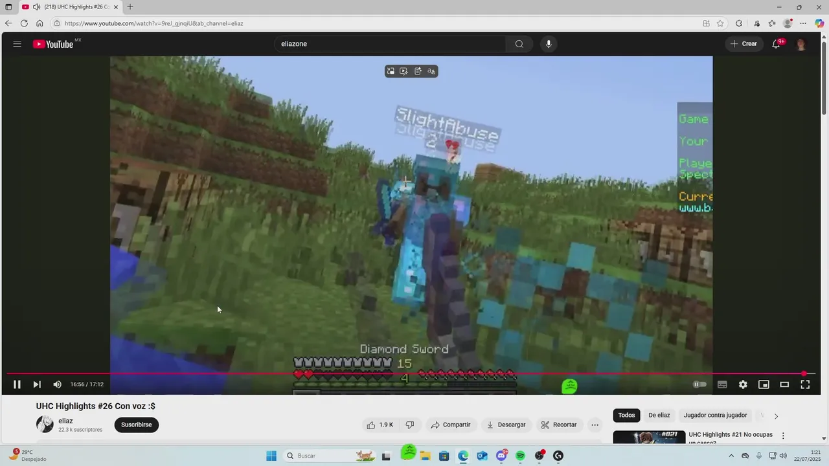Open the YouTube guide hamburger menu
This screenshot has height=466, width=829.
(17, 44)
